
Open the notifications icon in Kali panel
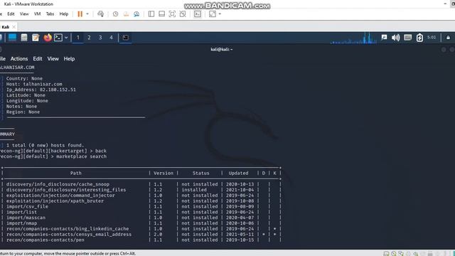click(x=384, y=38)
